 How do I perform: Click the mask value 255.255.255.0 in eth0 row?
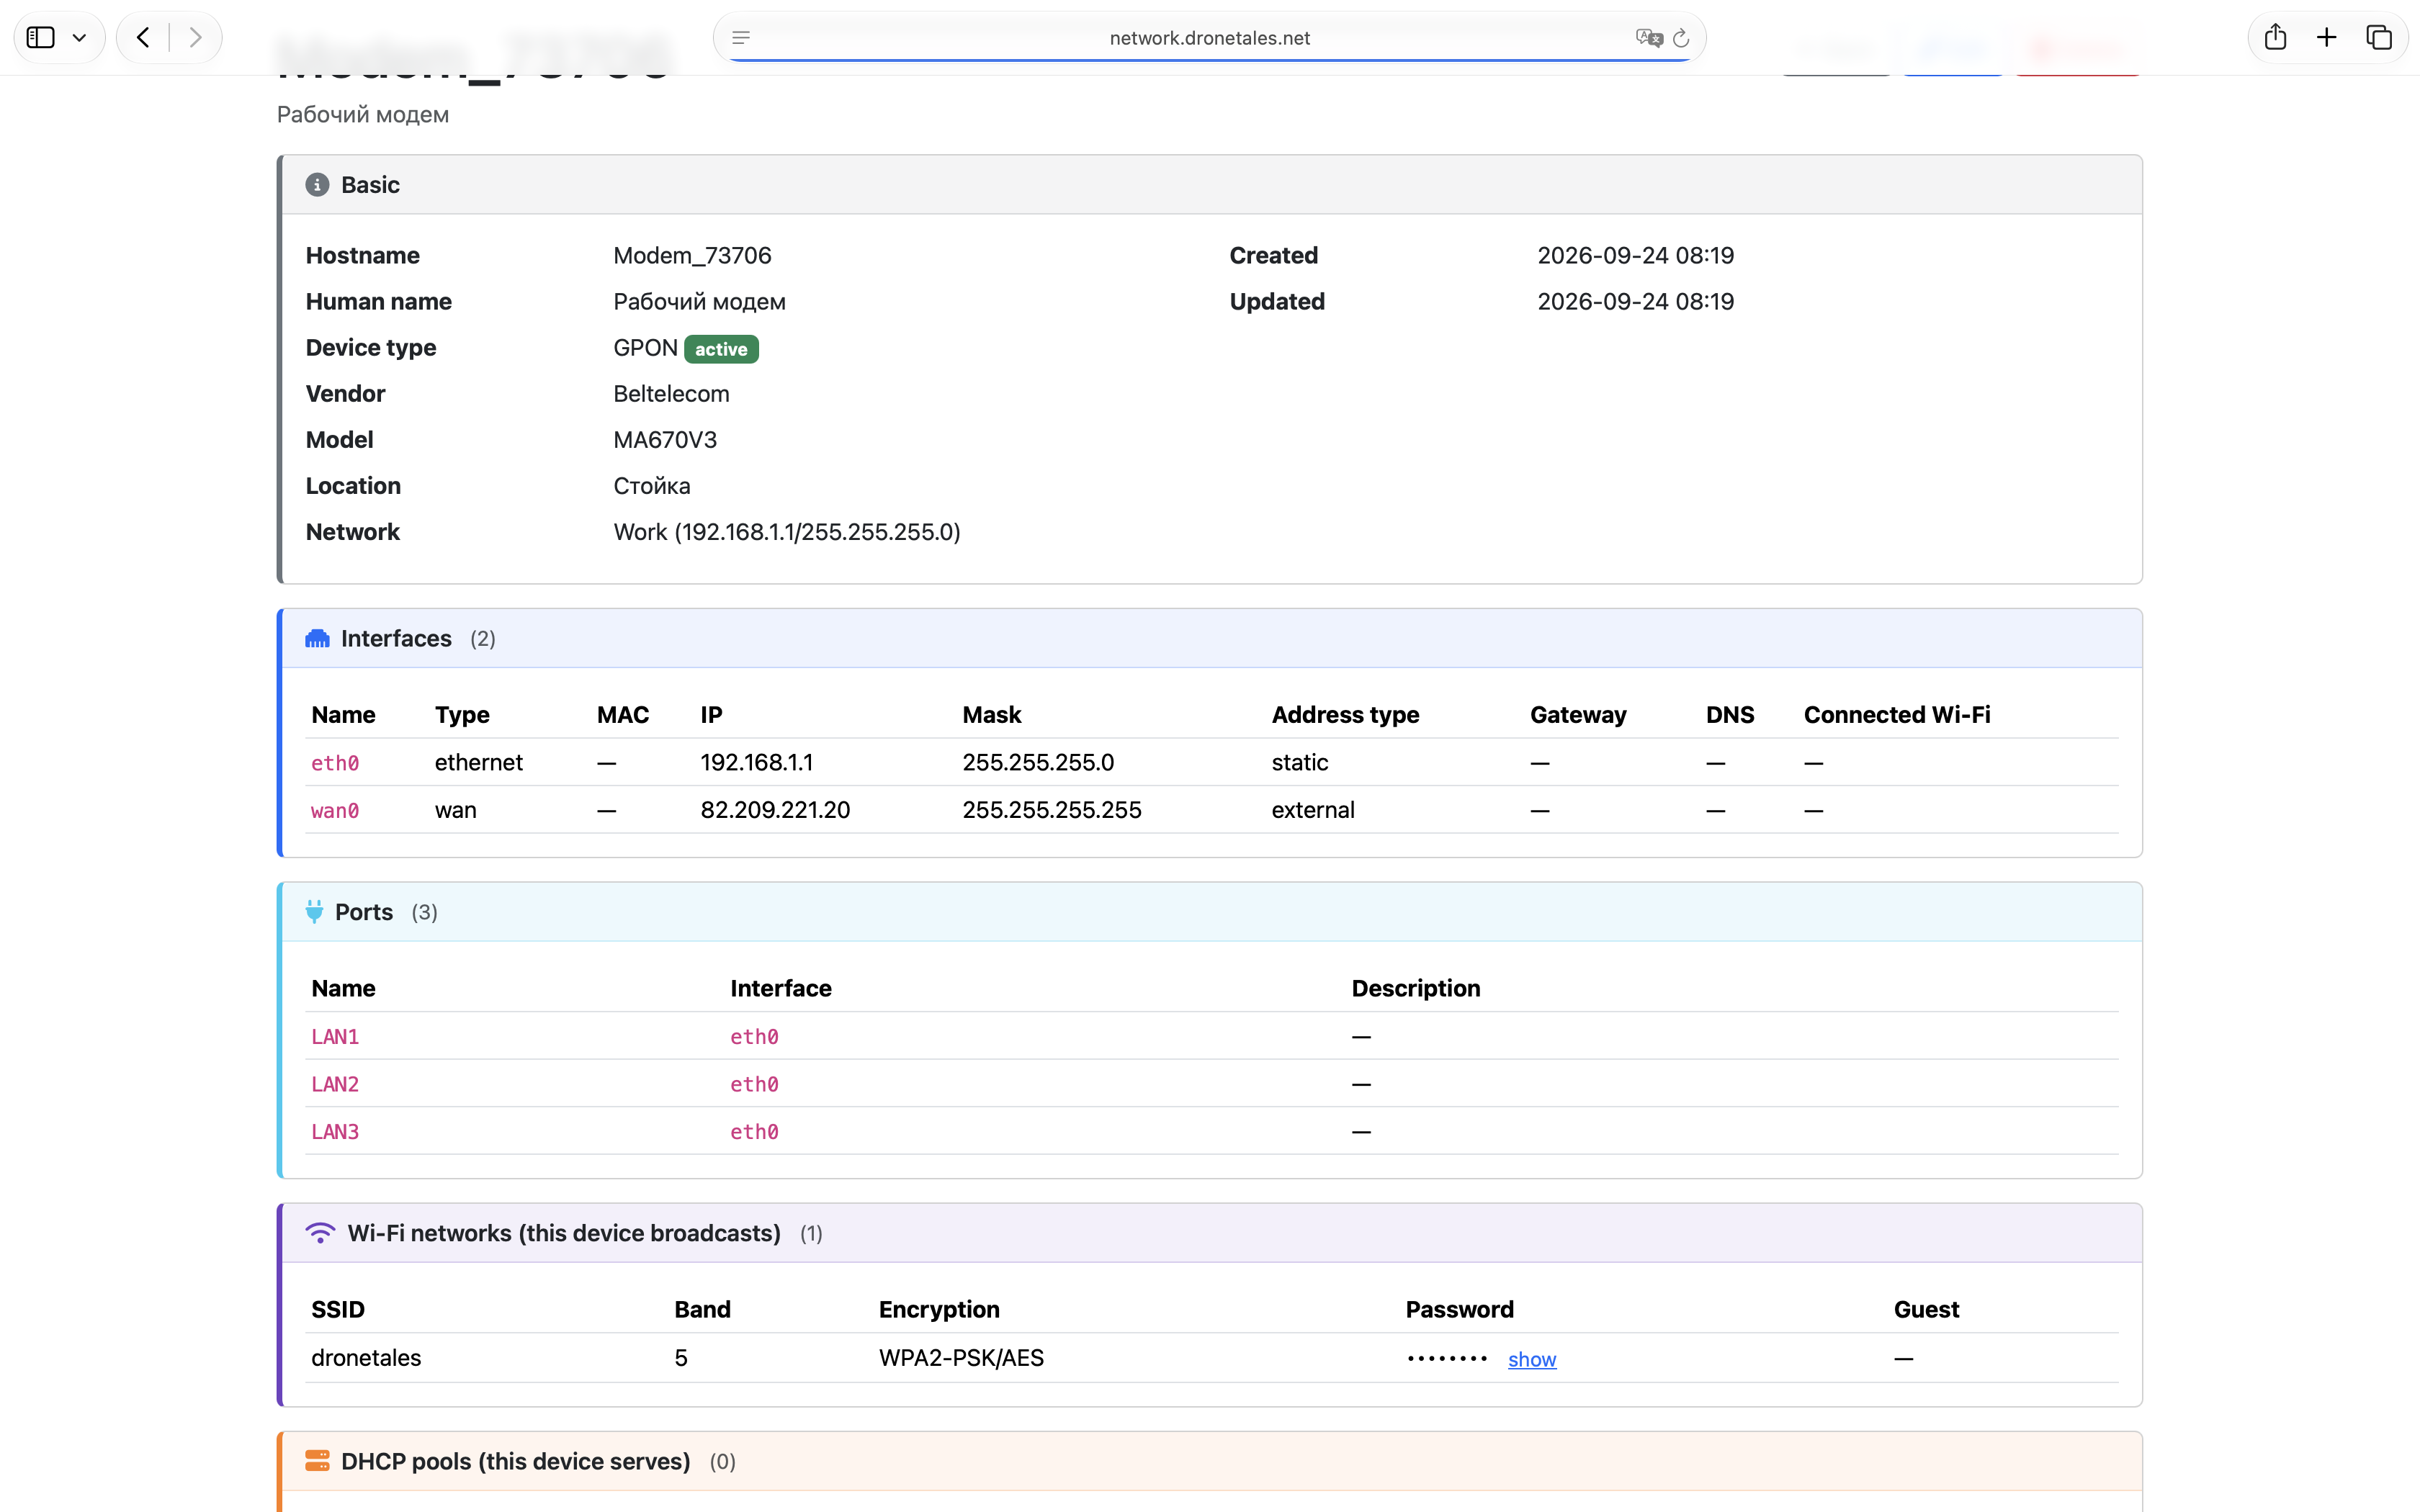coord(1038,762)
